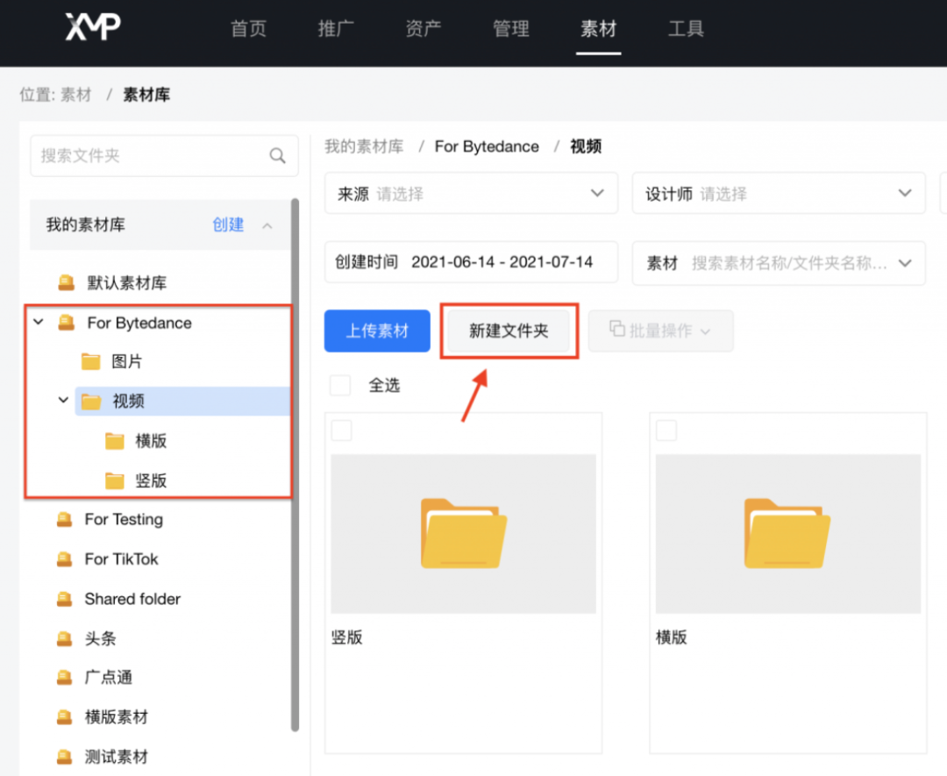Image resolution: width=947 pixels, height=776 pixels.
Task: Collapse the 我的素材库 section chevron
Action: [x=267, y=226]
